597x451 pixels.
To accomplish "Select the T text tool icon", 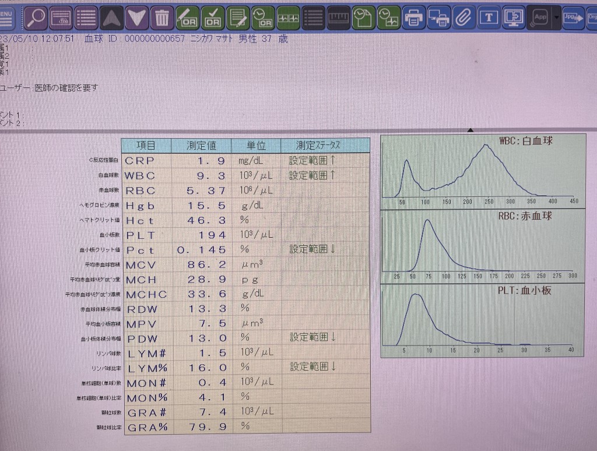I will 489,17.
